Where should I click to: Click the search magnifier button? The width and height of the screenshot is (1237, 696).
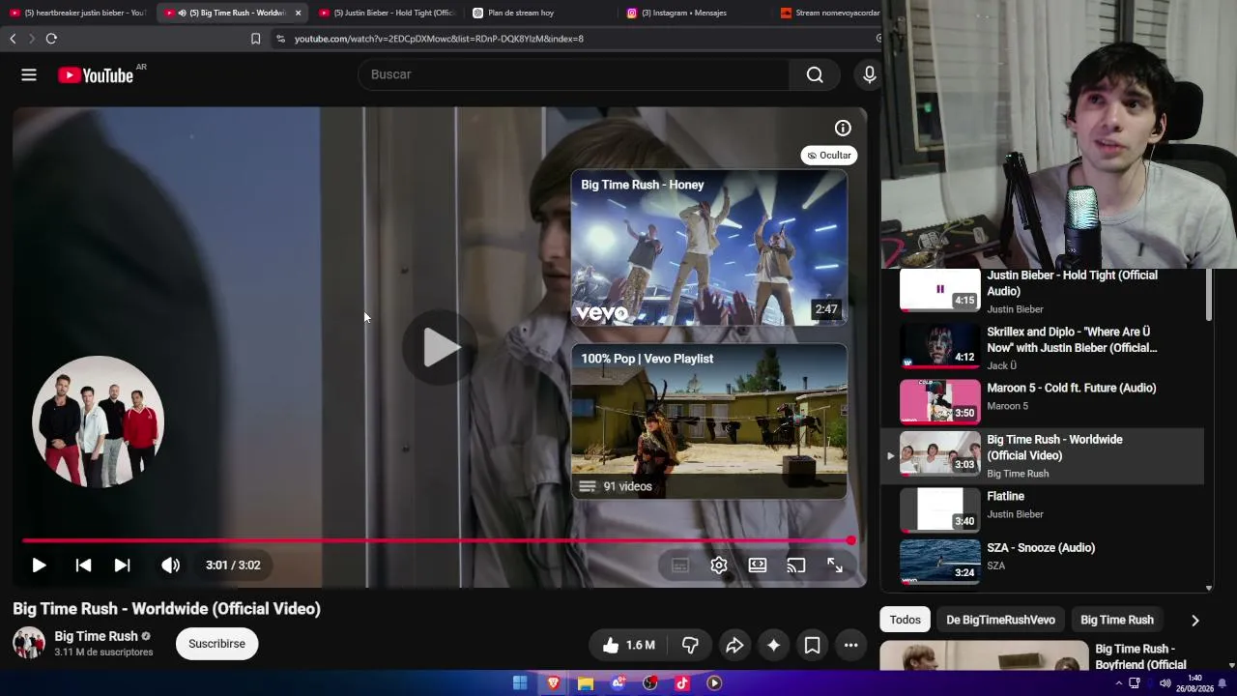tap(815, 74)
